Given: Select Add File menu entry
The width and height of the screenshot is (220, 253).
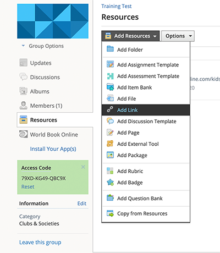Looking at the screenshot, I should [146, 98].
